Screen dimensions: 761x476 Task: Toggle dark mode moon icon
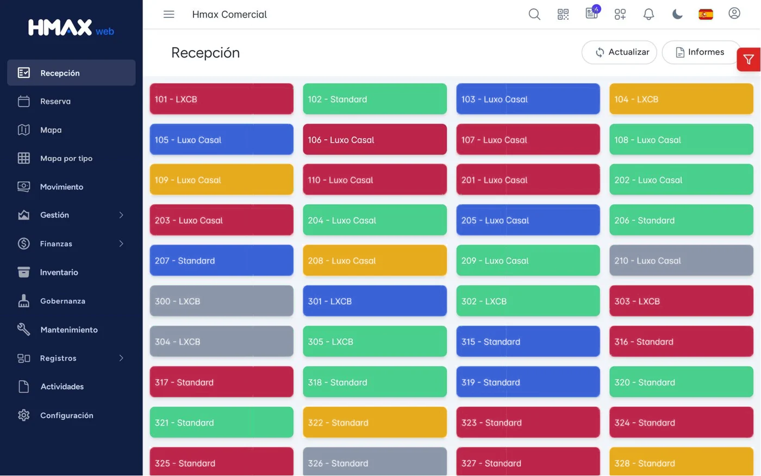(677, 14)
